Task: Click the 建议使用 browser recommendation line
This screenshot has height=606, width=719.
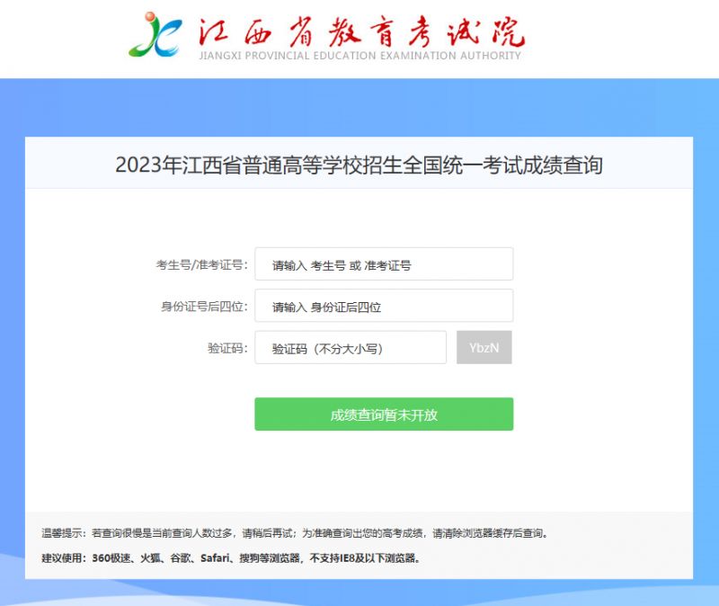Action: point(231,558)
